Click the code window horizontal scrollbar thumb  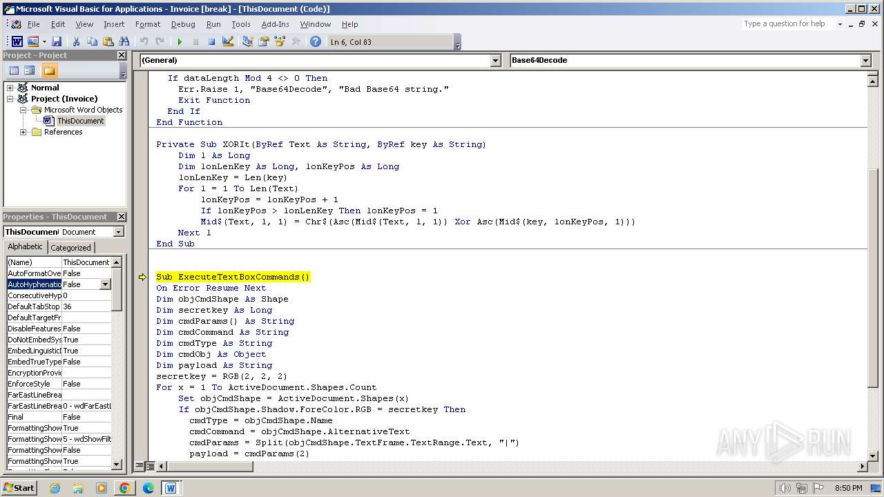coord(209,467)
